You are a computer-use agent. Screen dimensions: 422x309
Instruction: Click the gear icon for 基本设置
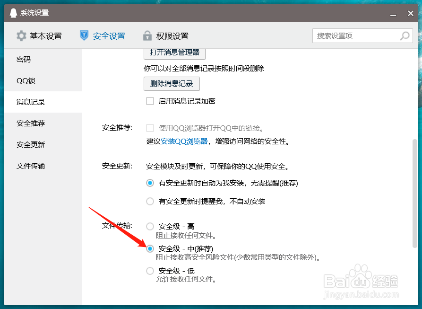click(x=21, y=36)
